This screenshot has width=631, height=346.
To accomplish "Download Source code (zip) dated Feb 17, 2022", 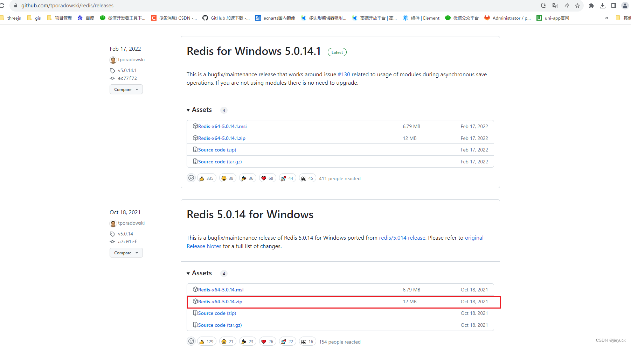I will click(217, 150).
